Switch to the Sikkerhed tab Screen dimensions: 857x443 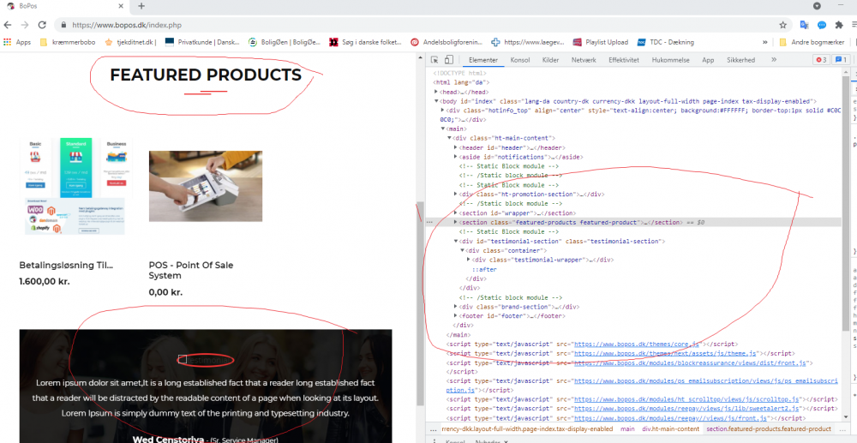(741, 60)
